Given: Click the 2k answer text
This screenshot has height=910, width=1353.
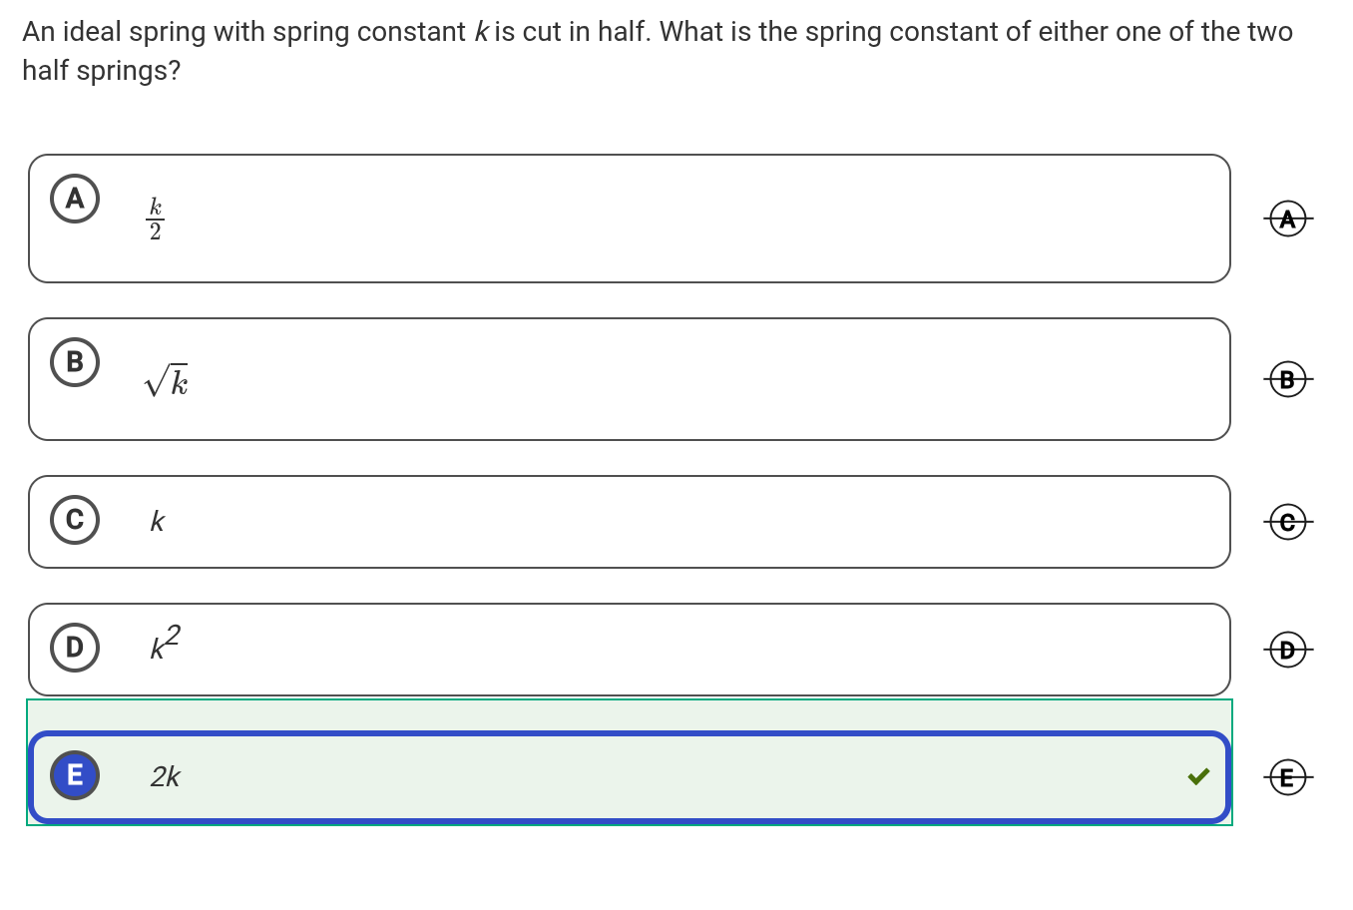Looking at the screenshot, I should tap(165, 776).
